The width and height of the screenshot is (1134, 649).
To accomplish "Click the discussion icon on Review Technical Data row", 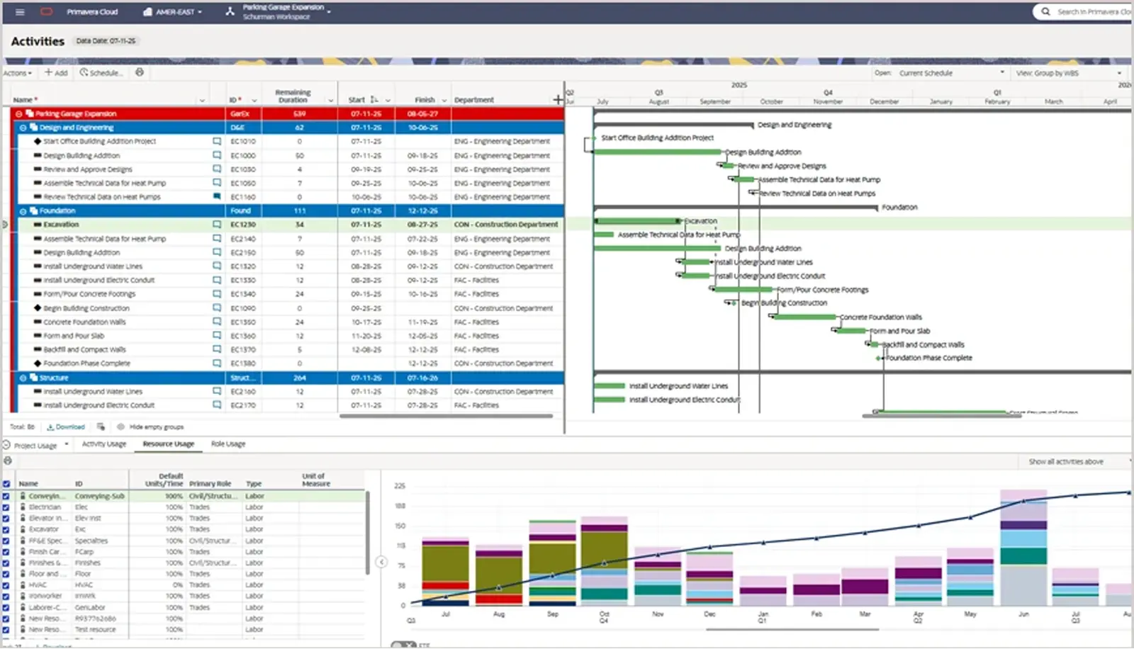I will click(x=217, y=196).
